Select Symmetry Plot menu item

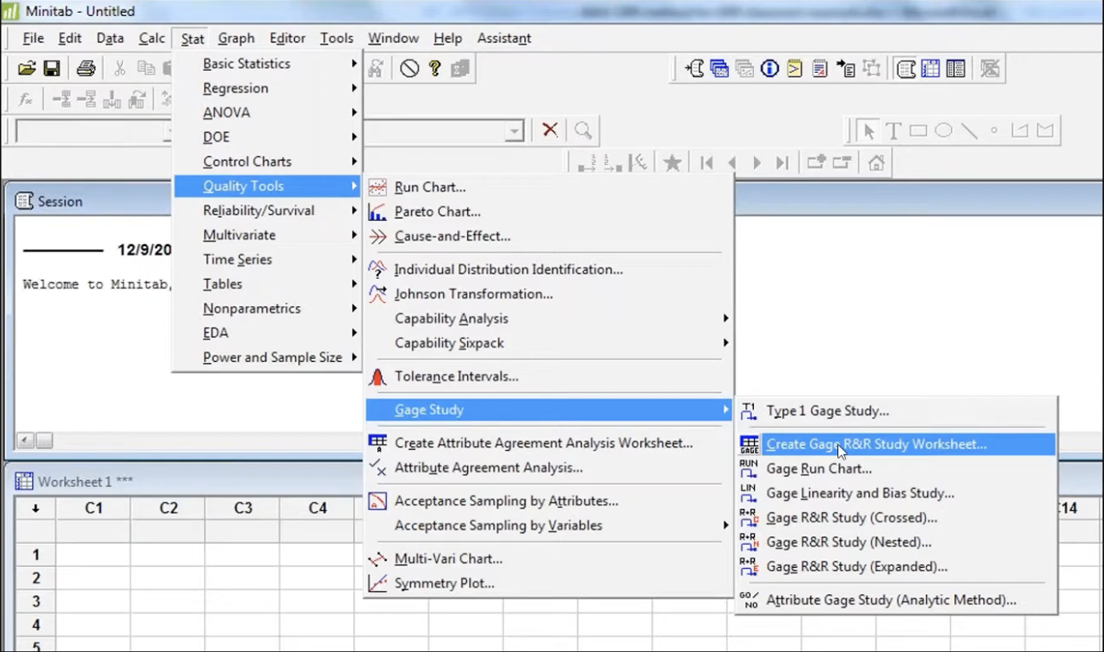550,583
